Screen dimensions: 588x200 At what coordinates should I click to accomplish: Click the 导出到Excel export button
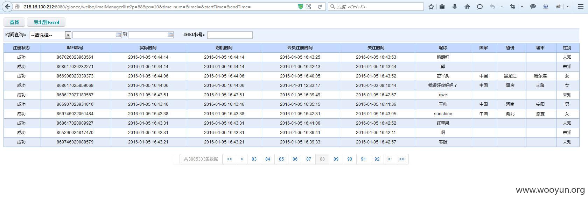46,22
